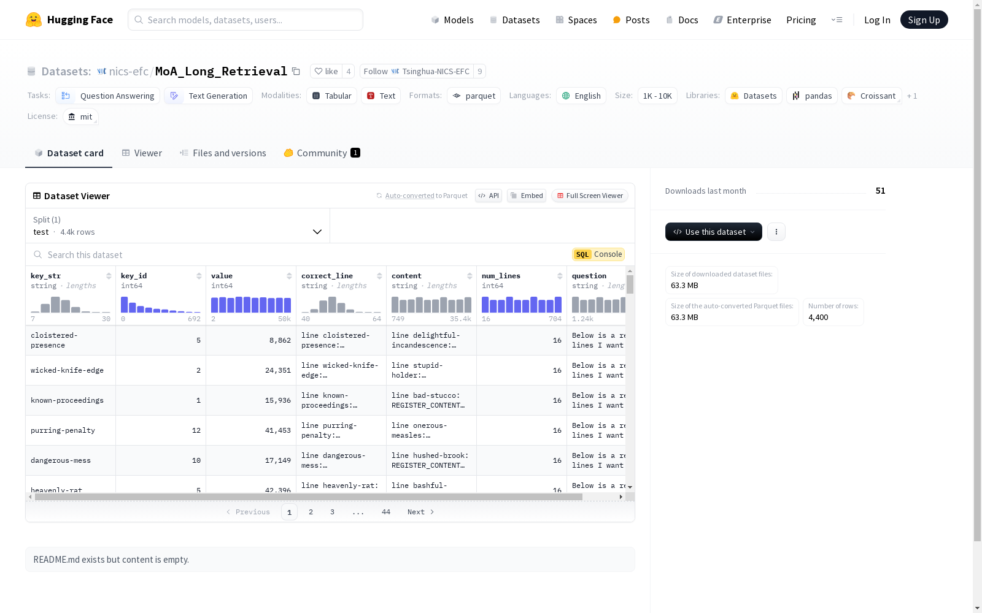Jump to page 44 of the dataset viewer
The image size is (982, 613).
(x=385, y=512)
